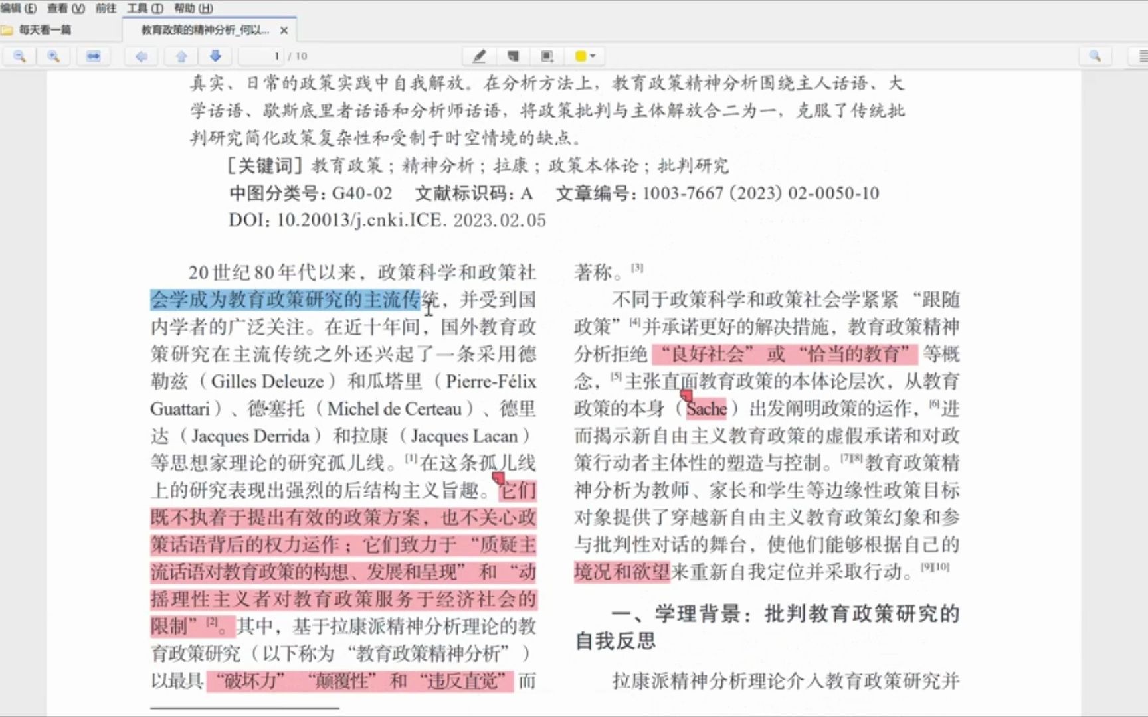
Task: Click the red note marker above Sache
Action: (686, 396)
